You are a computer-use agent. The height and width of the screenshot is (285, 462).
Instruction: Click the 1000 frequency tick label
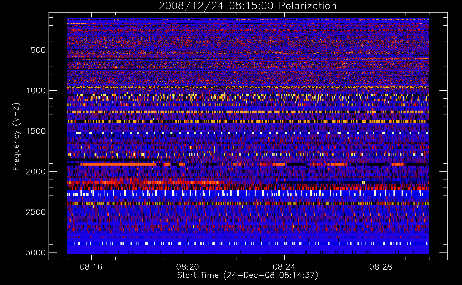(x=36, y=91)
